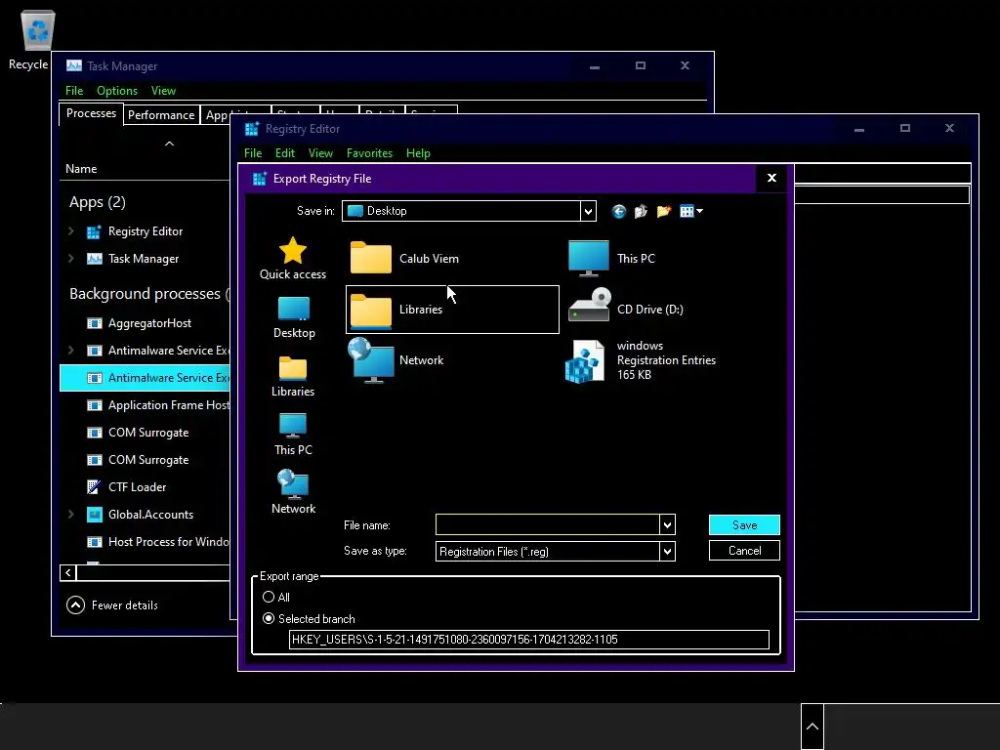
Task: Open the View menu grid icon
Action: [x=690, y=211]
